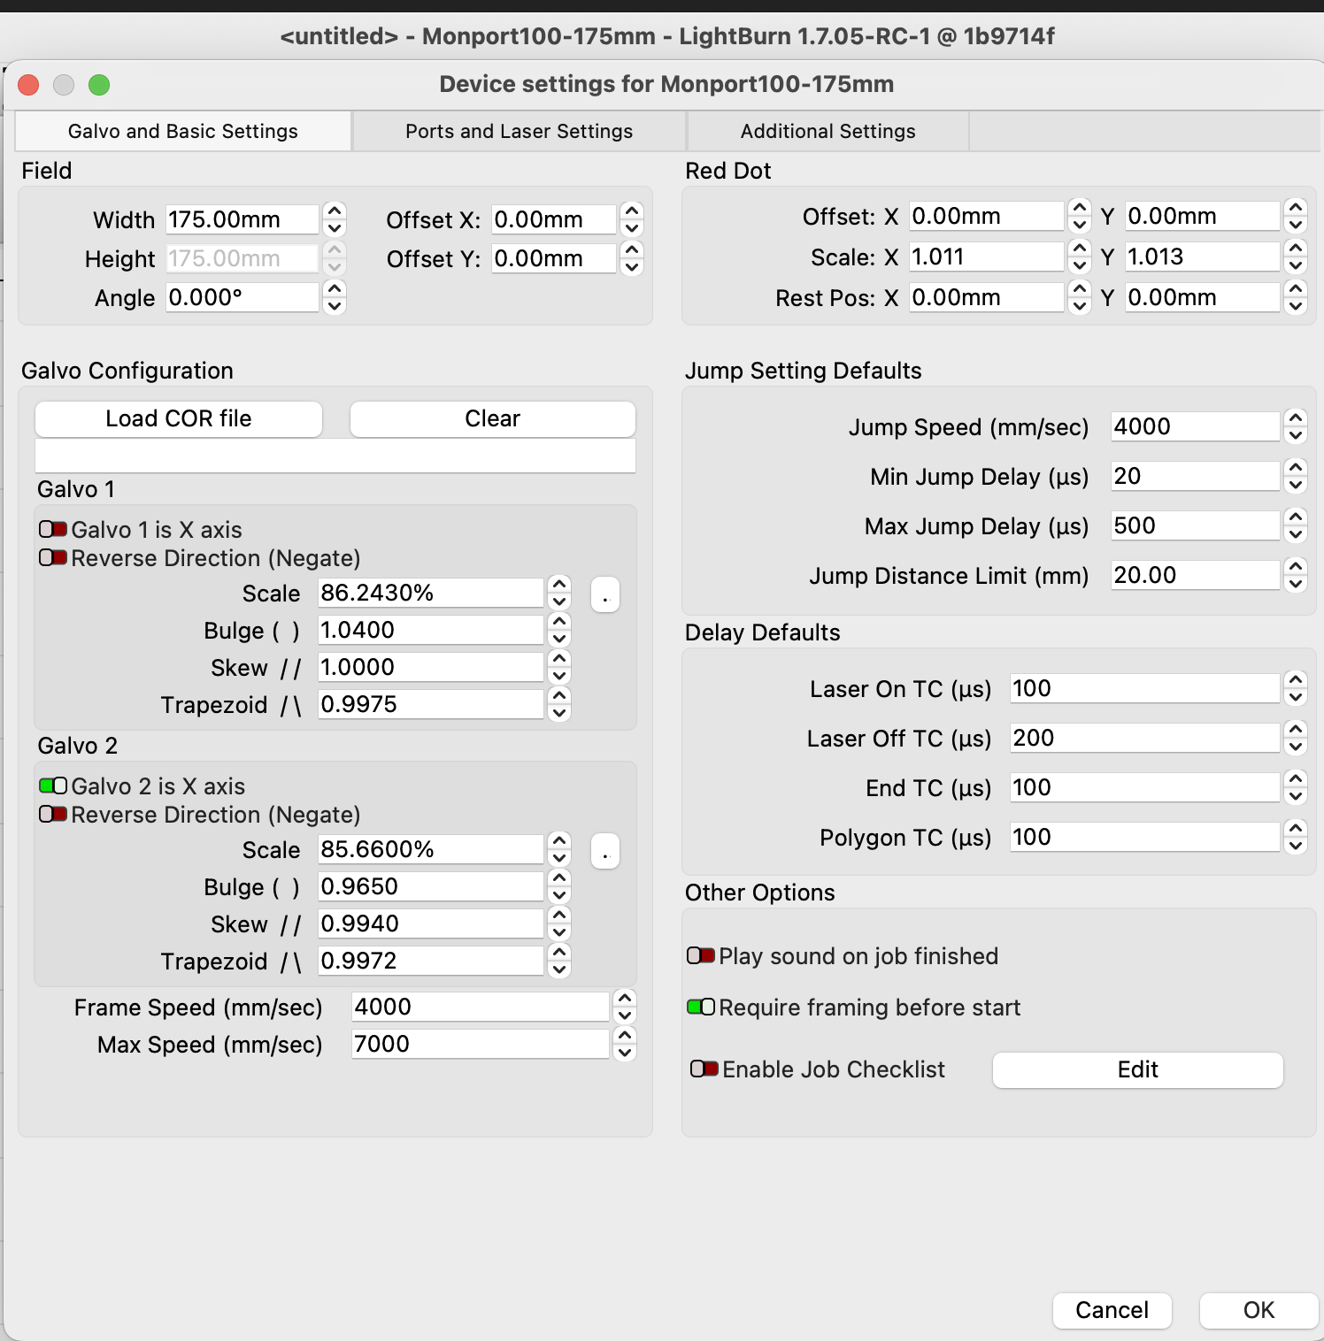
Task: Click the Field Offset X input
Action: (554, 219)
